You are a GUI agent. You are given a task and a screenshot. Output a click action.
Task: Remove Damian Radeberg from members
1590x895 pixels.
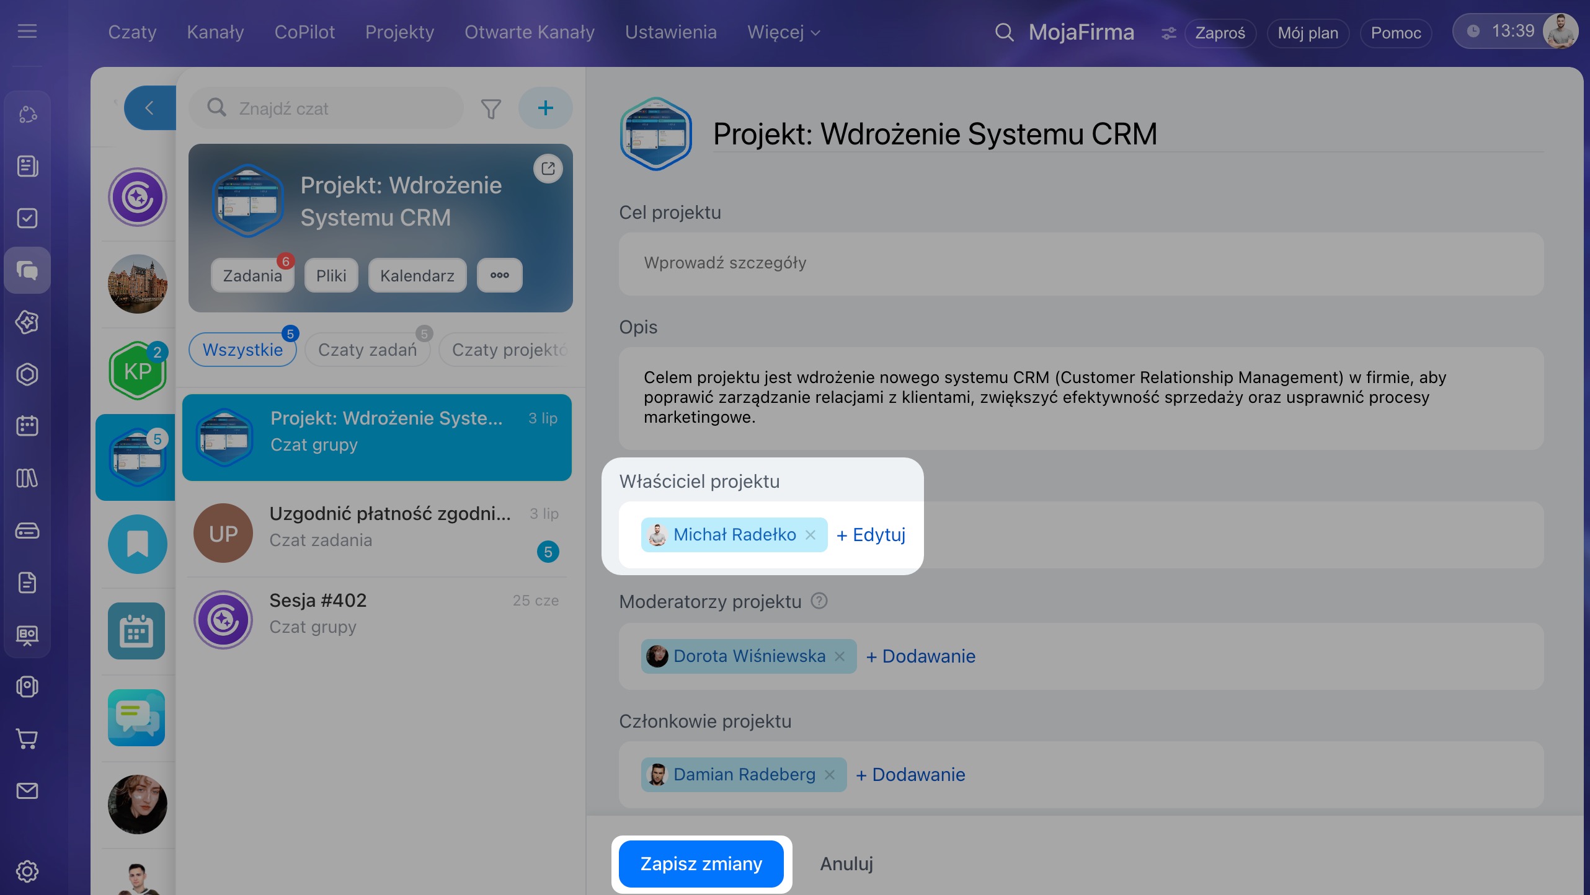tap(830, 775)
